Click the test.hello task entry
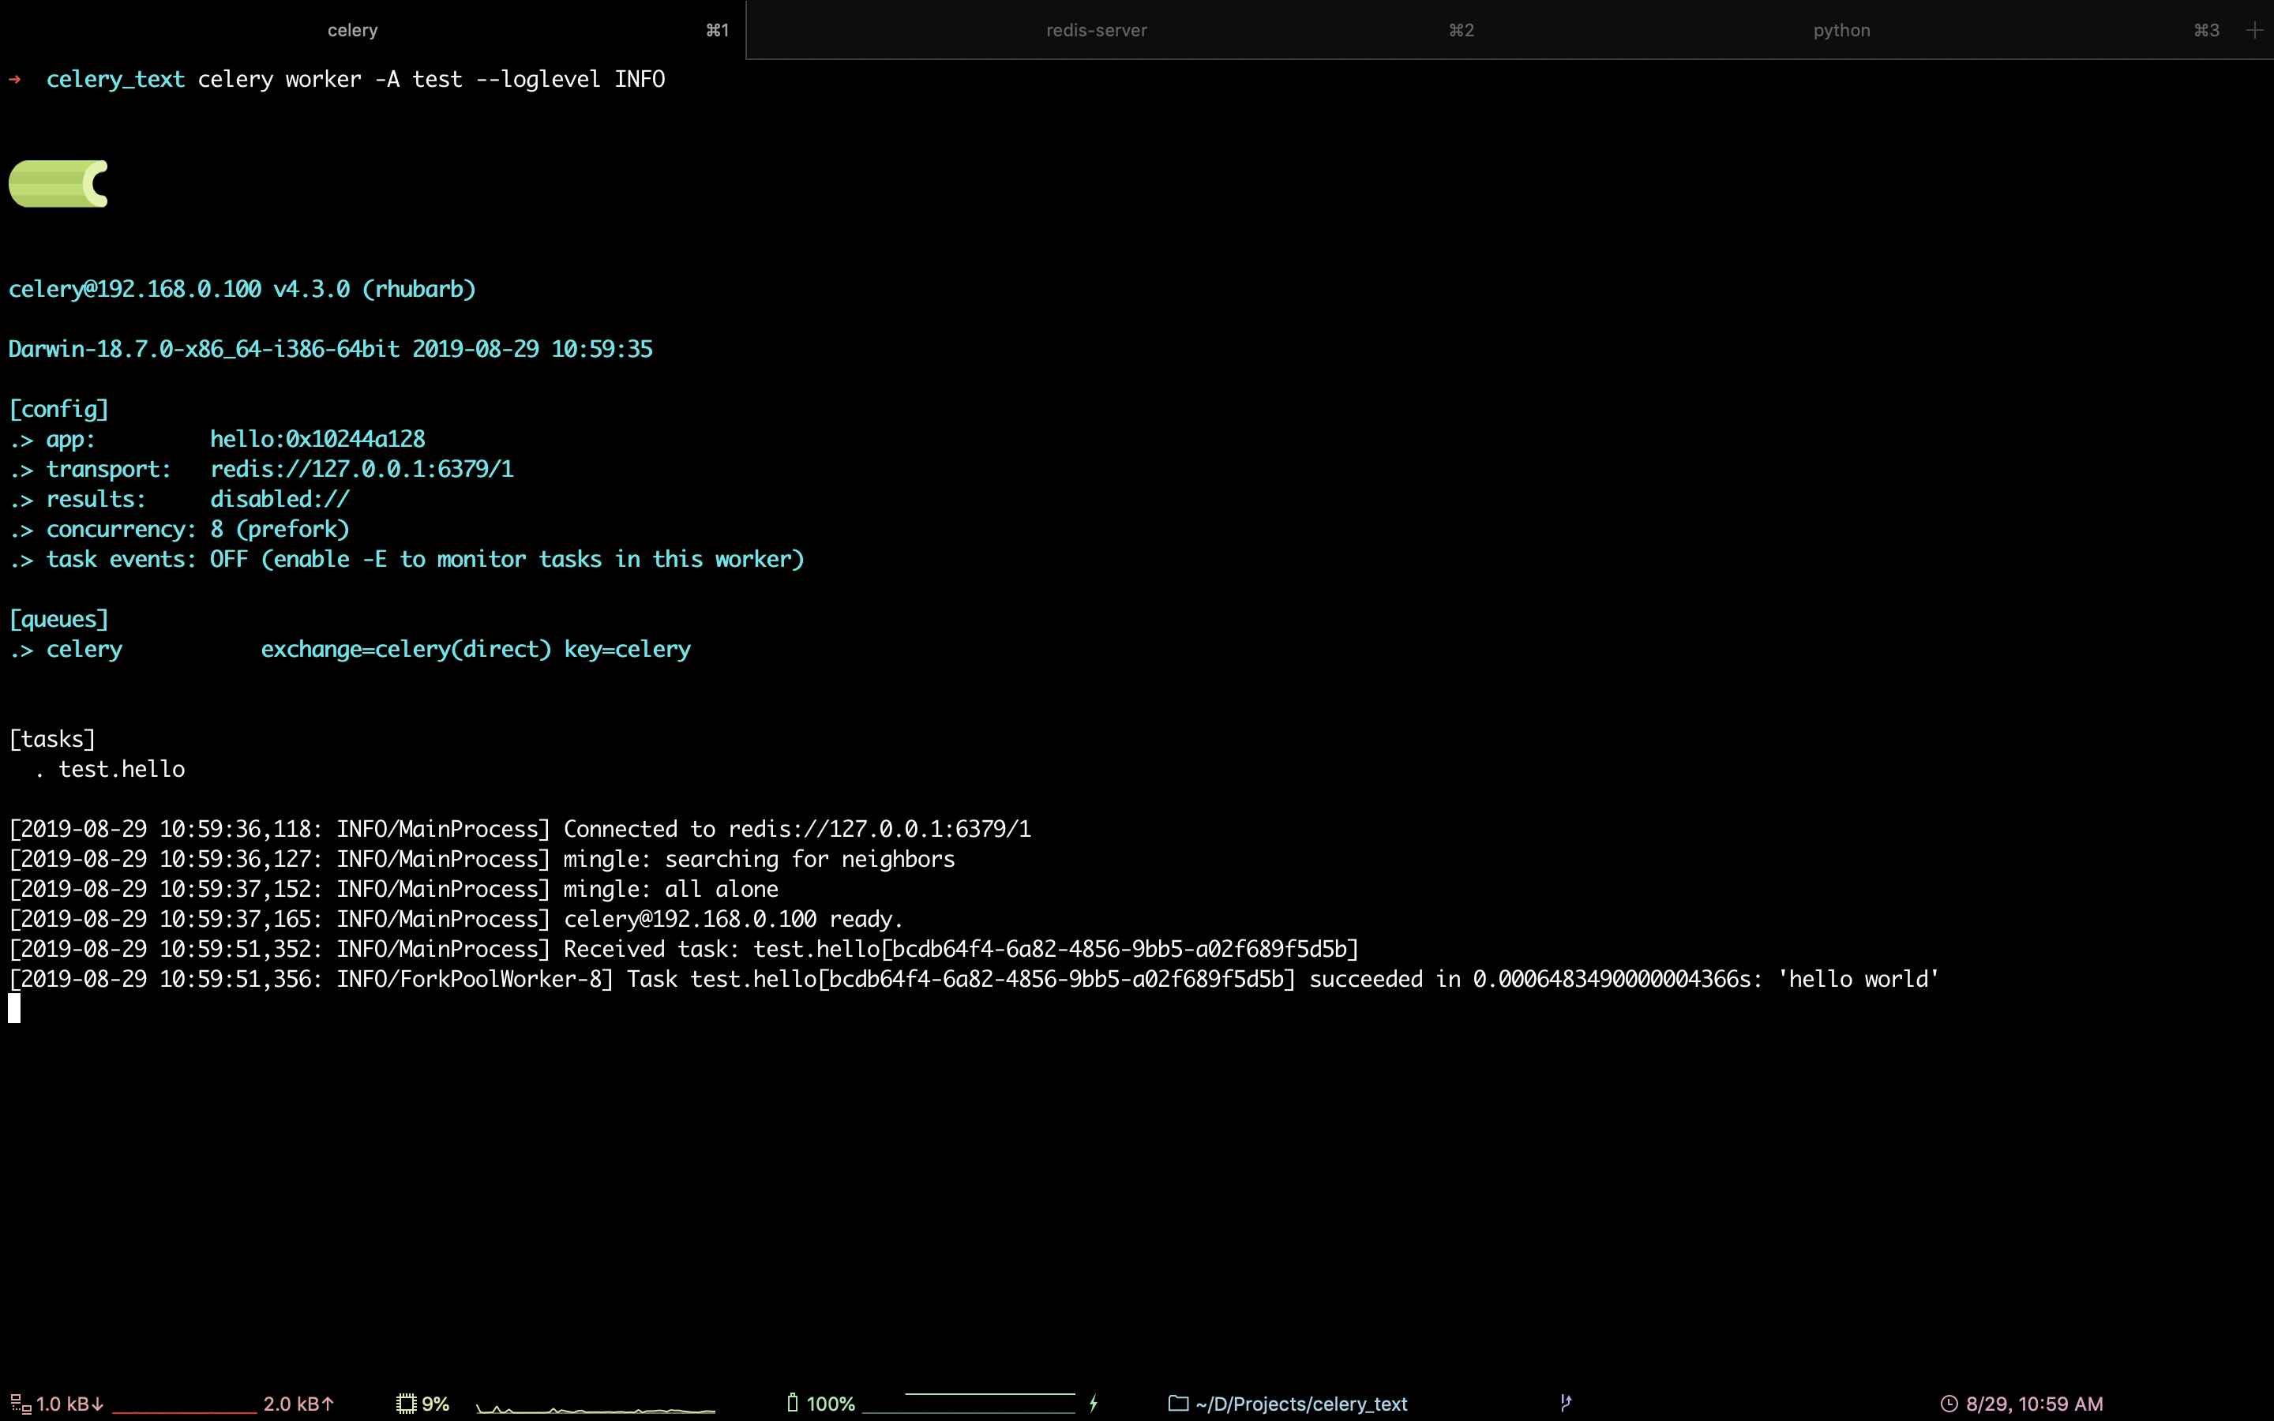2274x1421 pixels. 122,769
